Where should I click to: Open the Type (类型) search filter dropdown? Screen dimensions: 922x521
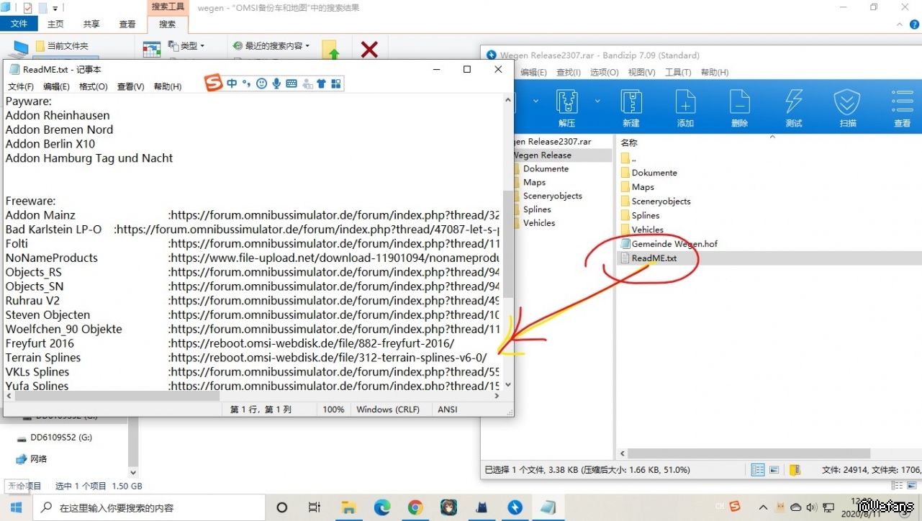[186, 45]
